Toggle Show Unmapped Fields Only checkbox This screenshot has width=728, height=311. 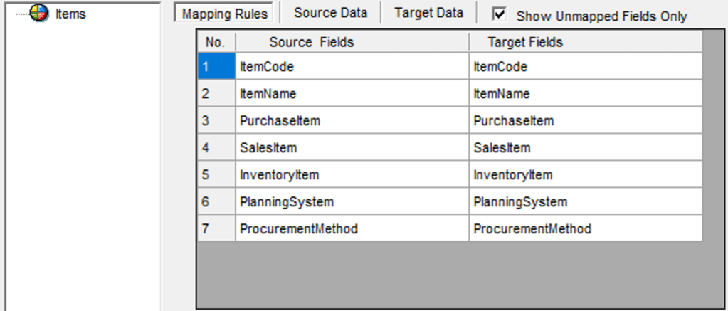500,14
